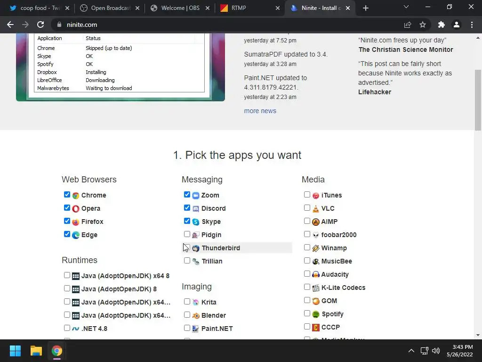Uncheck the Opera checkbox
The image size is (482, 362).
click(x=67, y=208)
